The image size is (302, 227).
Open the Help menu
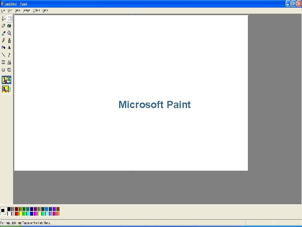pos(45,11)
